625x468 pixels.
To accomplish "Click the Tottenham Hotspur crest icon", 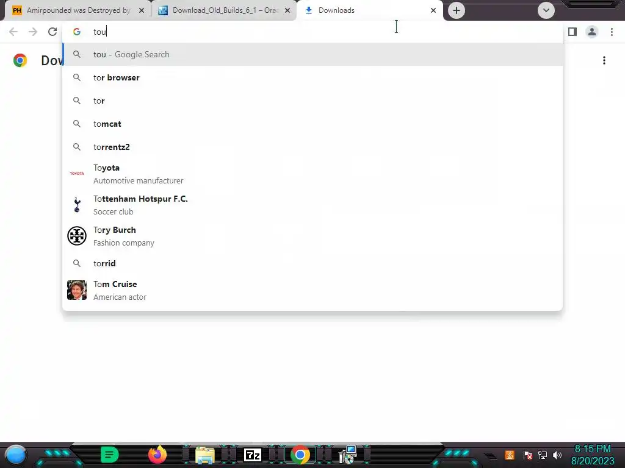I will point(77,205).
